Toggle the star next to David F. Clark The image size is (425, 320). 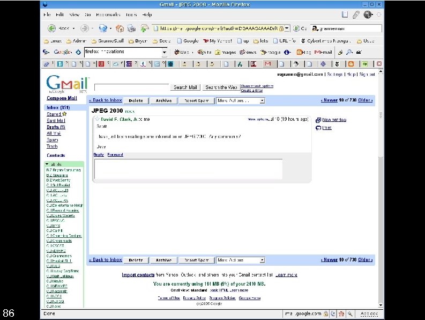pyautogui.click(x=97, y=119)
